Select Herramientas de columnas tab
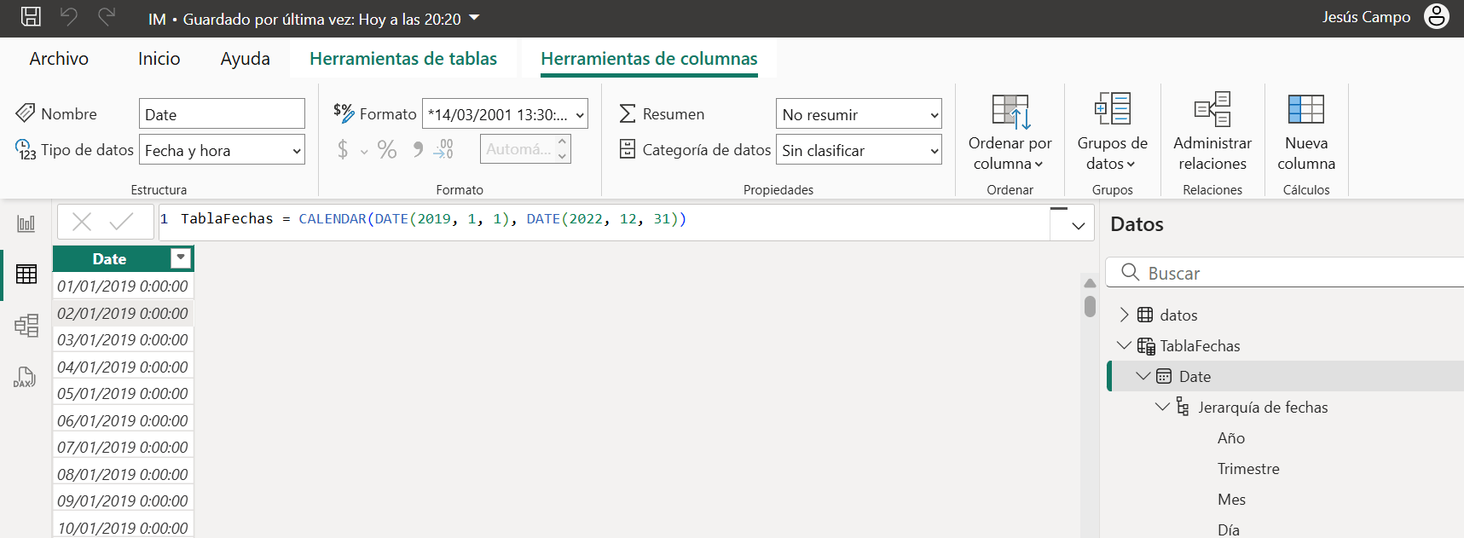The width and height of the screenshot is (1464, 538). [x=649, y=59]
